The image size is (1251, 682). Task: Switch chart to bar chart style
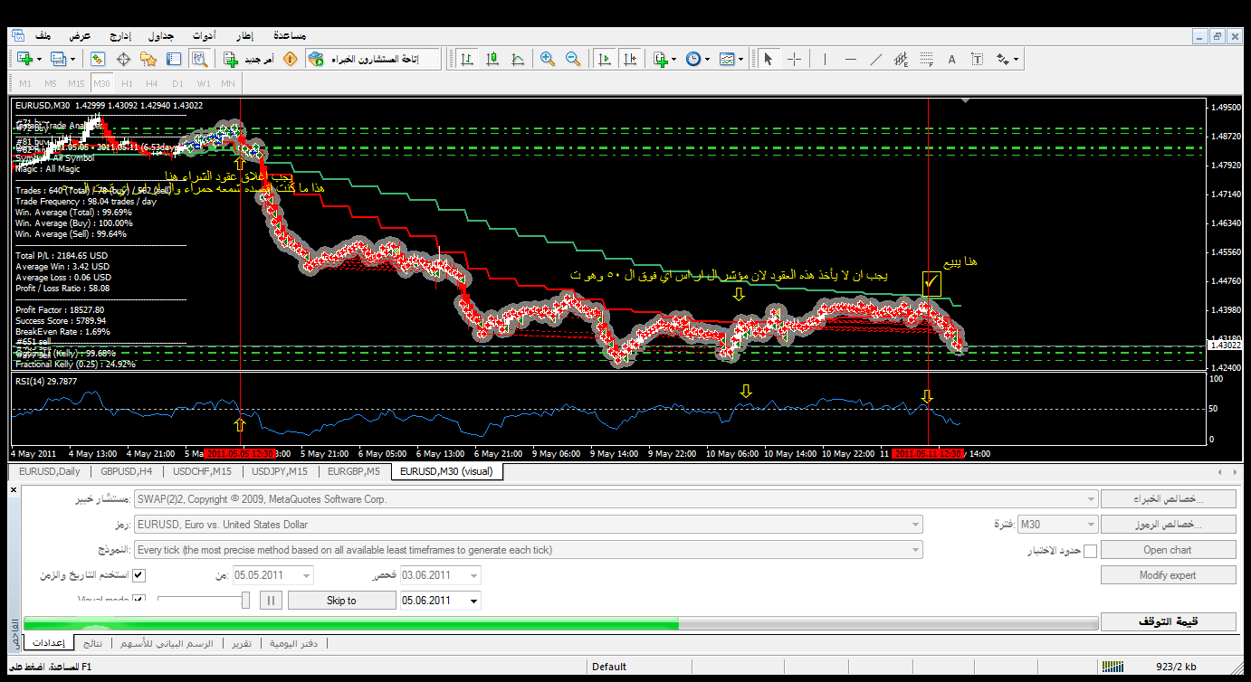(x=467, y=59)
